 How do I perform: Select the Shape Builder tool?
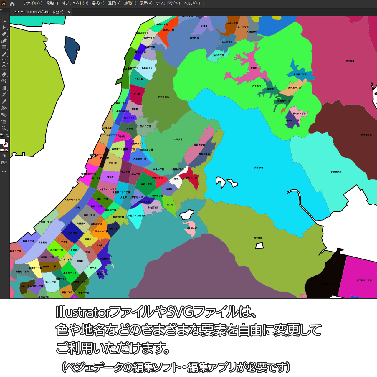(4, 81)
